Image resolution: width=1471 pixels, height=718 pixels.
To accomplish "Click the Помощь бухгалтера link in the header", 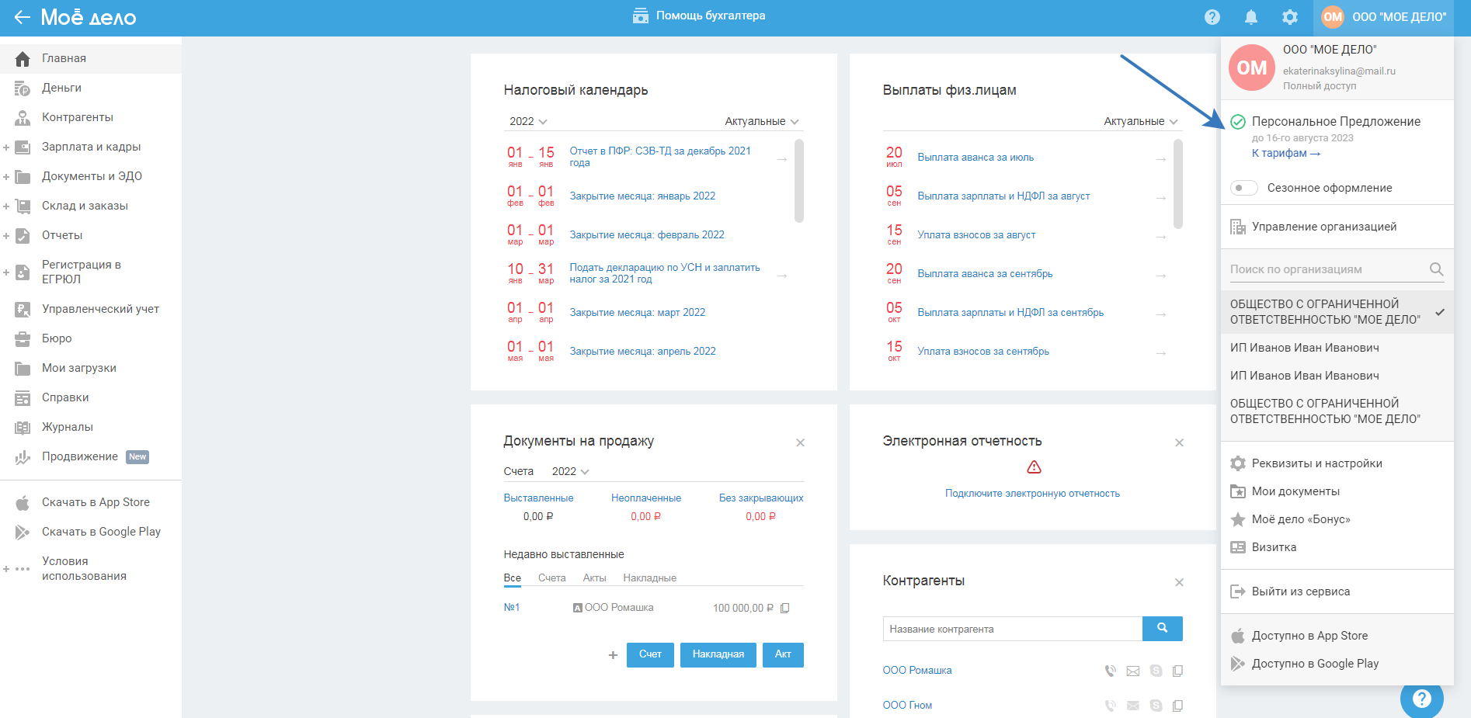I will pos(699,16).
